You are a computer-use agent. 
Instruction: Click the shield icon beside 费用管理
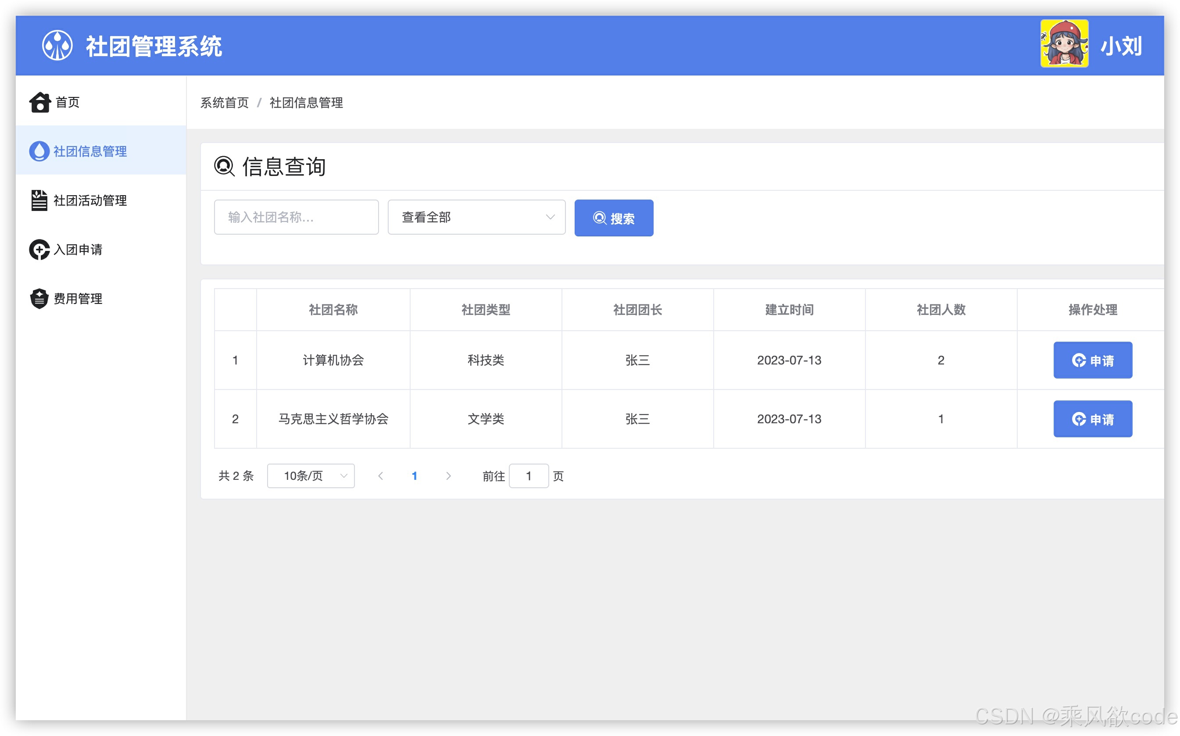click(x=40, y=298)
